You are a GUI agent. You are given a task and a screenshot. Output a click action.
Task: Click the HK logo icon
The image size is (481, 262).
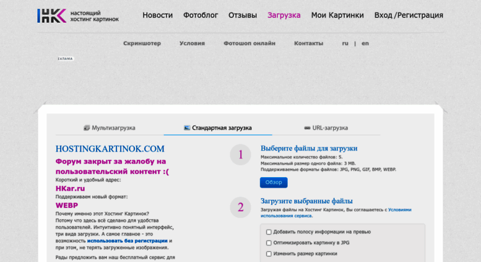pyautogui.click(x=51, y=15)
